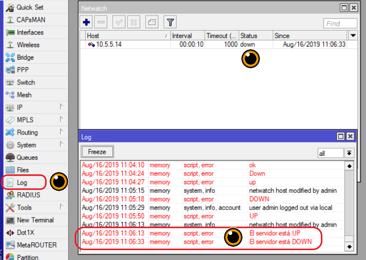This screenshot has width=366, height=260.
Task: Select log entry 'El servidor está UP'
Action: 213,233
